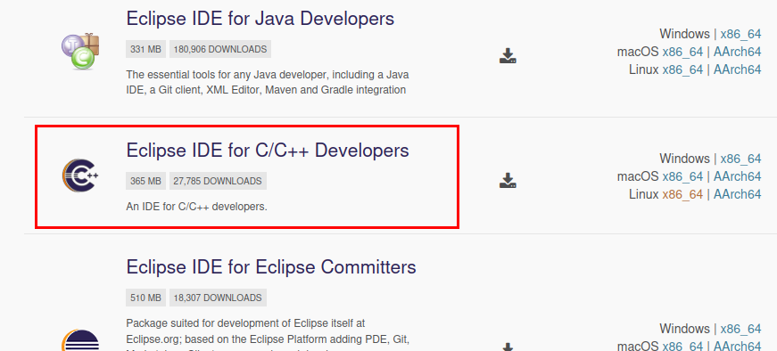Image resolution: width=777 pixels, height=351 pixels.
Task: Click the C/C++ Developers package icon
Action: [x=80, y=175]
